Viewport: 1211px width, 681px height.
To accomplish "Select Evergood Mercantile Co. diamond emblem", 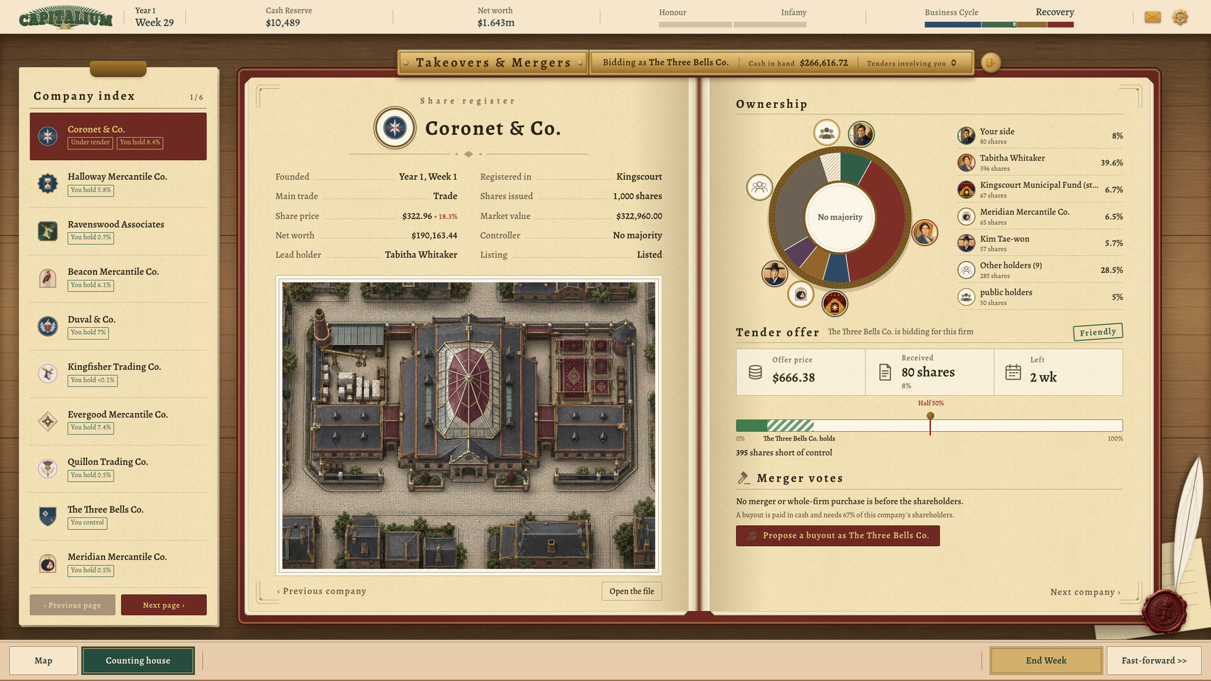I will pos(48,421).
